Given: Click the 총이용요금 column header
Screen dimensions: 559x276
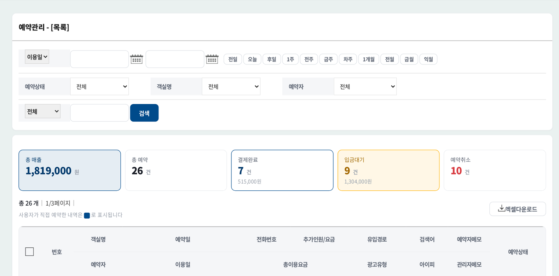Looking at the screenshot, I should [295, 264].
